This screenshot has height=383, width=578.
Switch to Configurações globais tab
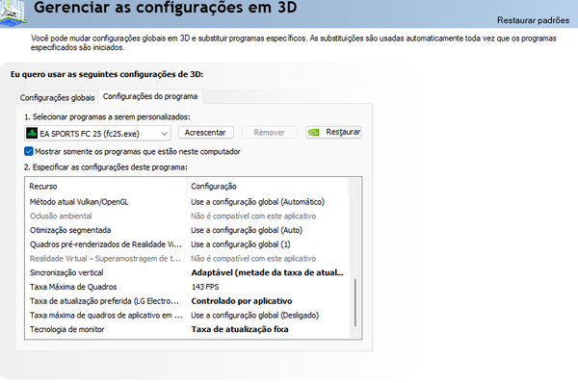pos(57,97)
